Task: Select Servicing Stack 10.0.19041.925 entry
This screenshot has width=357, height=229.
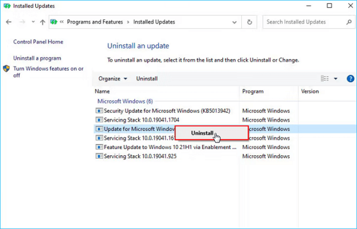Action: point(140,156)
